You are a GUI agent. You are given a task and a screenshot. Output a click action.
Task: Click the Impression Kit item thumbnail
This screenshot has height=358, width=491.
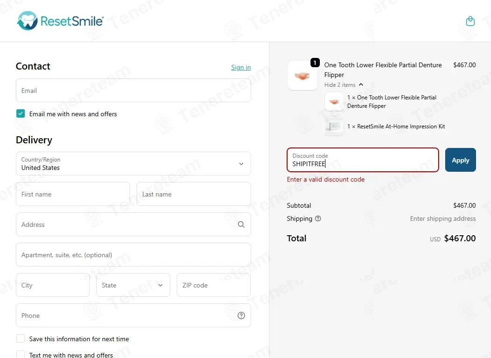334,126
